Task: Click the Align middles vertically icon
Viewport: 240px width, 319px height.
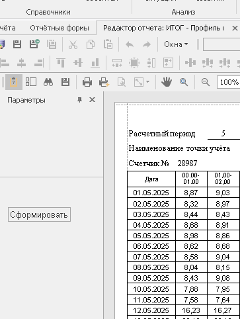Action: pos(78,63)
